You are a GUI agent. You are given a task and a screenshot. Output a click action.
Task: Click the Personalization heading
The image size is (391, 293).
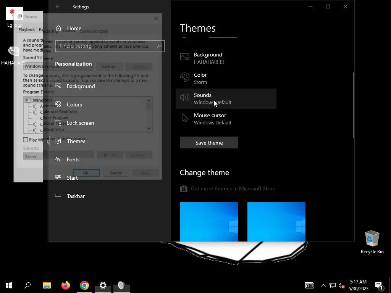click(x=73, y=64)
